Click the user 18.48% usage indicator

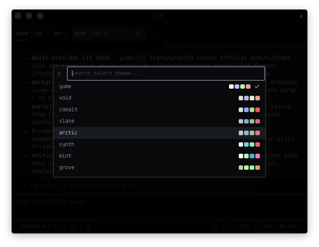click(x=280, y=226)
